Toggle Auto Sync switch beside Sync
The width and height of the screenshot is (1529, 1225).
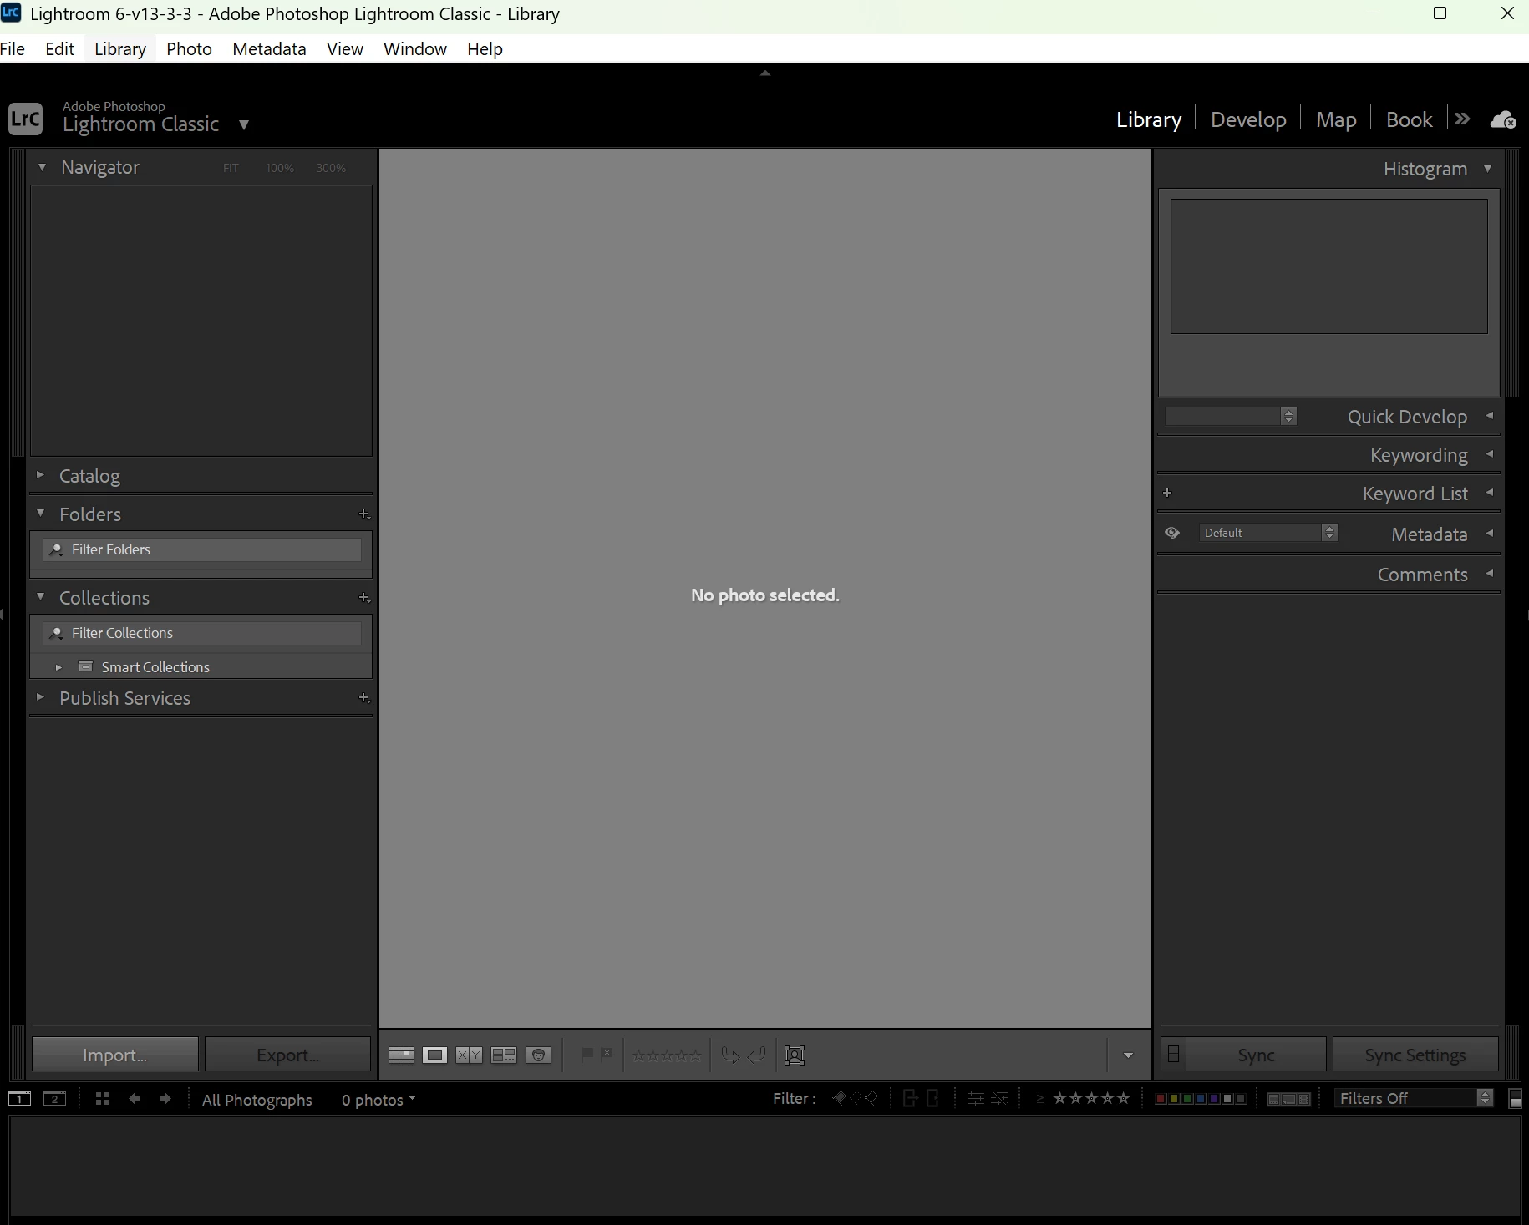pyautogui.click(x=1173, y=1055)
